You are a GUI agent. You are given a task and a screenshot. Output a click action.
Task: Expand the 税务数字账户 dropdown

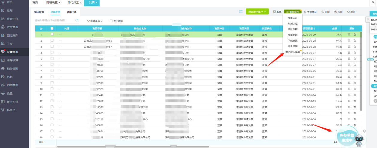point(257,12)
